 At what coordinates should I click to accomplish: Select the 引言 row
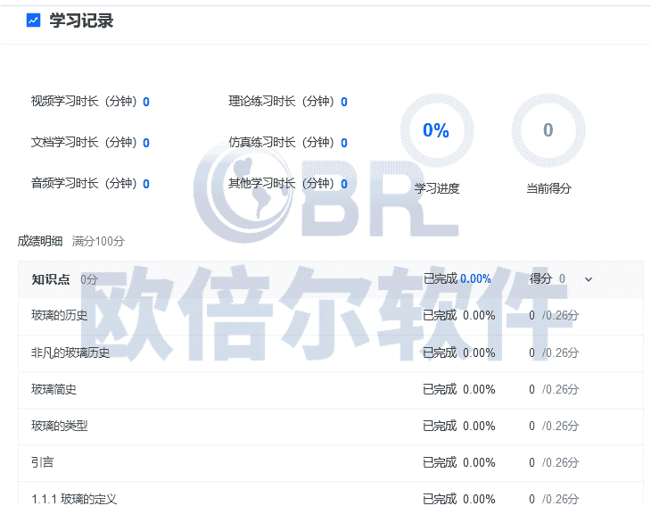tap(43, 462)
